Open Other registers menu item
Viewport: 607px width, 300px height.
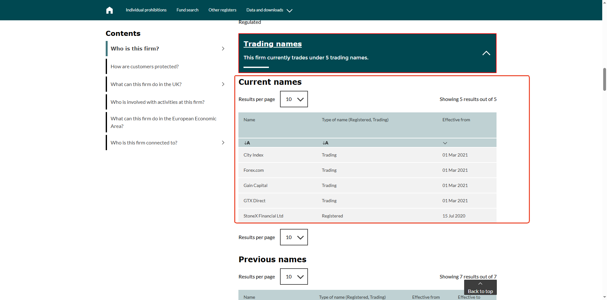pyautogui.click(x=222, y=10)
